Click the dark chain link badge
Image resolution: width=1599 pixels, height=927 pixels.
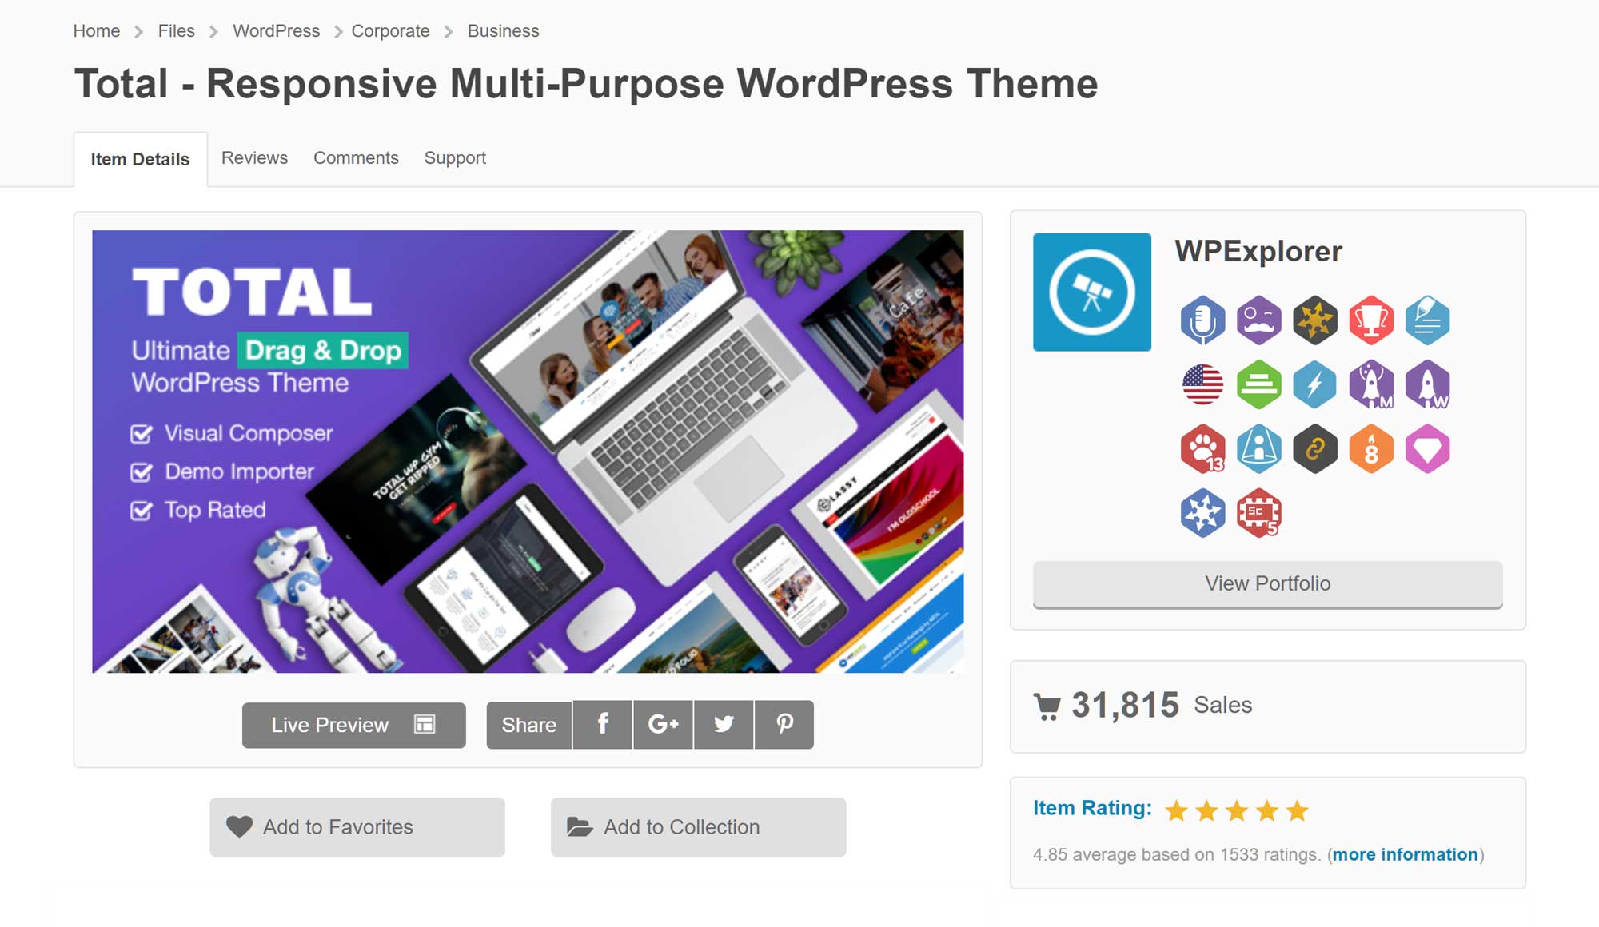click(1315, 448)
